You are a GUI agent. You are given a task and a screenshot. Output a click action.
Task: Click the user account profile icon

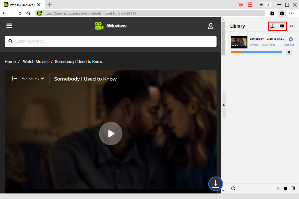click(x=211, y=26)
